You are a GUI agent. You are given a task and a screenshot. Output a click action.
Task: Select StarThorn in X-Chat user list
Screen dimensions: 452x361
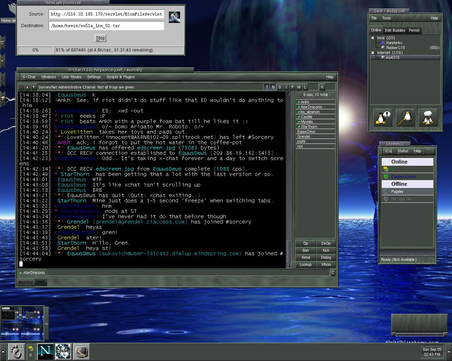coord(315,127)
